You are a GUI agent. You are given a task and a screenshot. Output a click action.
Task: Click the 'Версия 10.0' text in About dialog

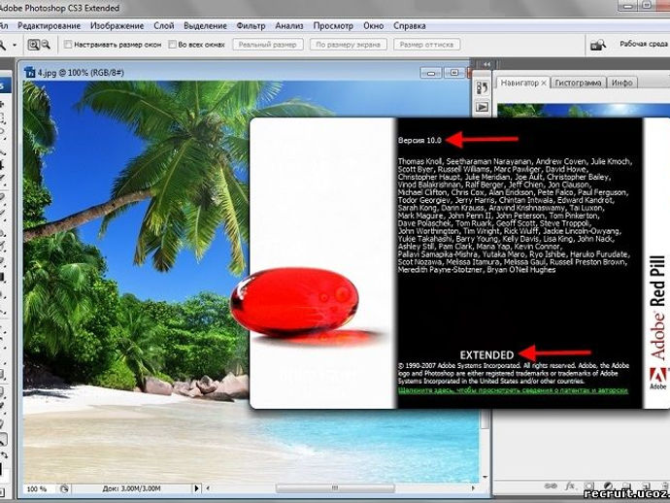click(x=419, y=140)
